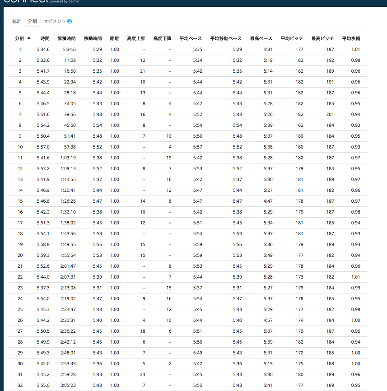Screen dimensions: 387x391
Task: Sort by the 移動時間 column header
Action: pos(93,38)
